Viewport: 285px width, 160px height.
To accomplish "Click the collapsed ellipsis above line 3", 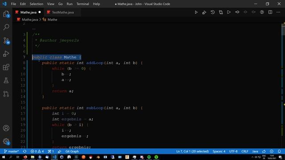I will click(34, 28).
